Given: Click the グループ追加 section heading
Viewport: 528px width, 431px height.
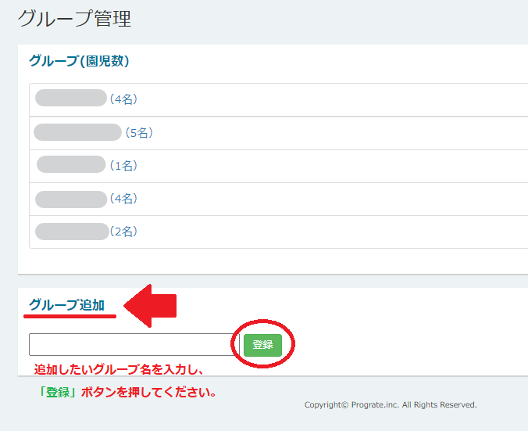Looking at the screenshot, I should pos(66,304).
